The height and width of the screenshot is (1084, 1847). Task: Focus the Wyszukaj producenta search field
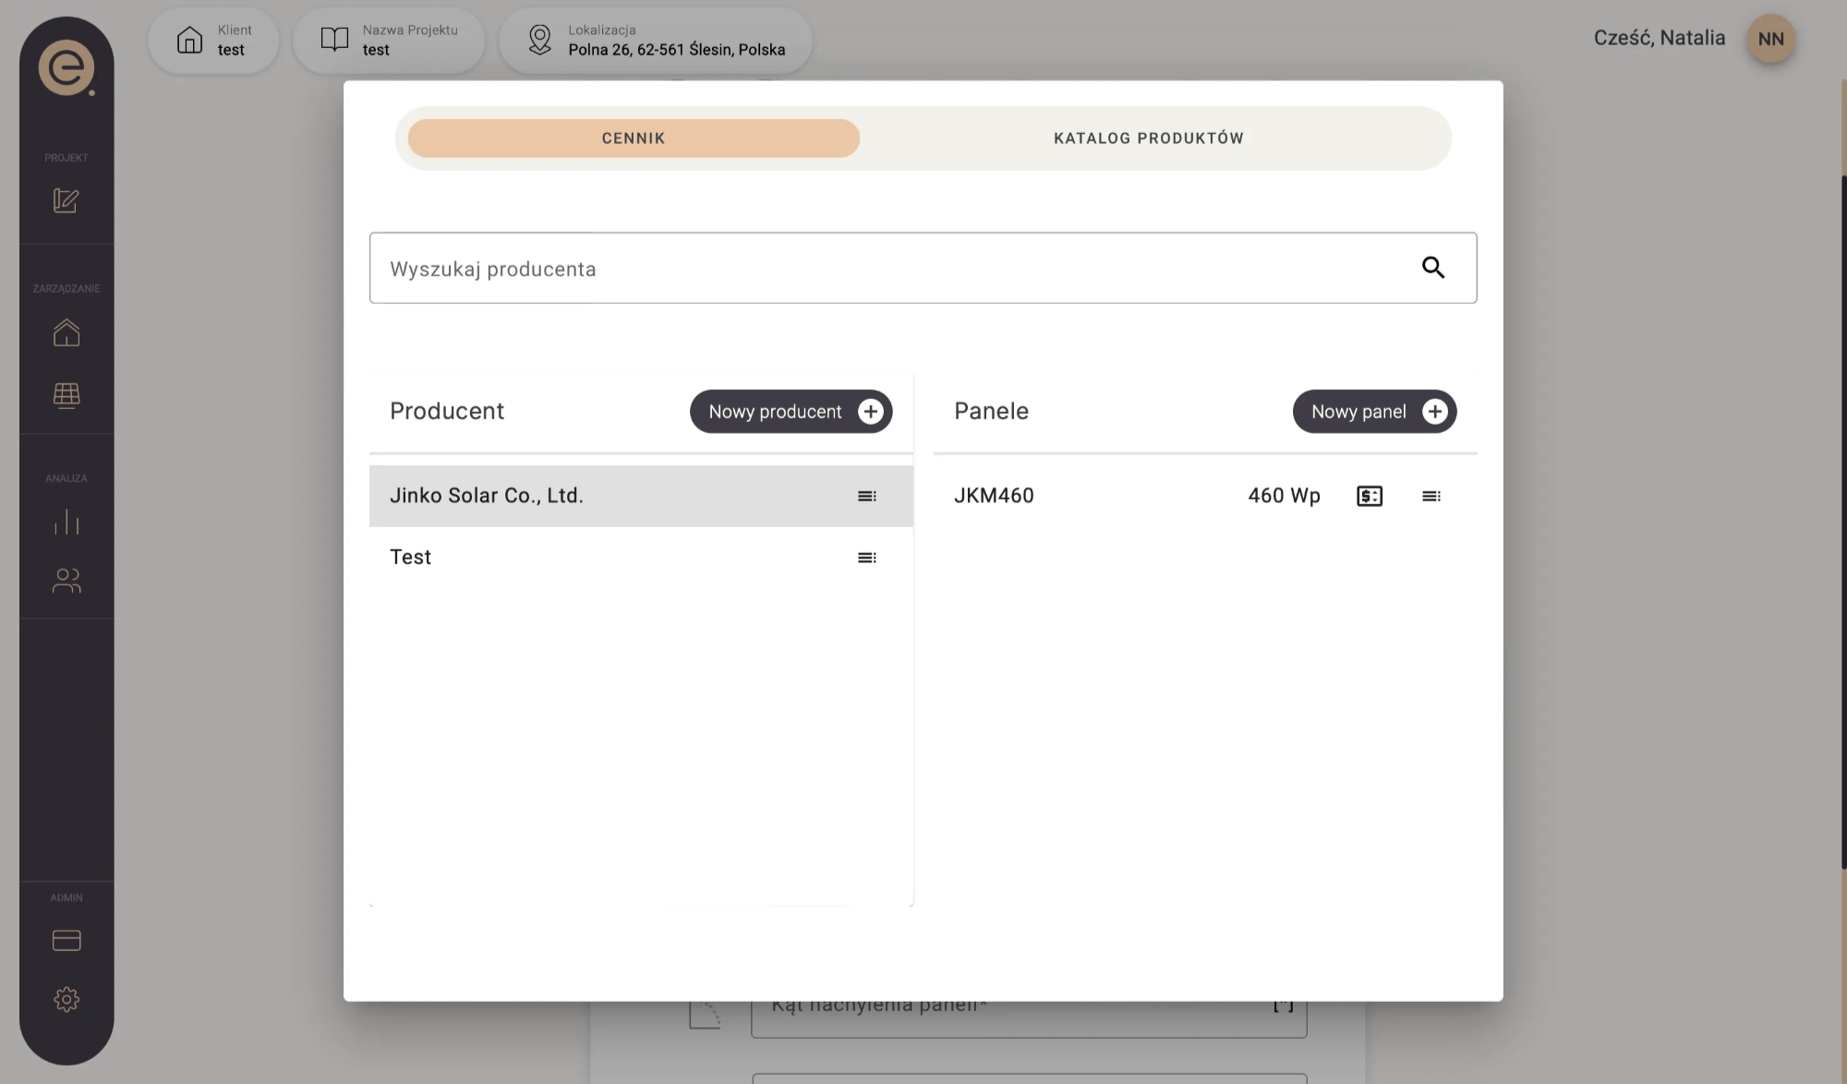[923, 268]
